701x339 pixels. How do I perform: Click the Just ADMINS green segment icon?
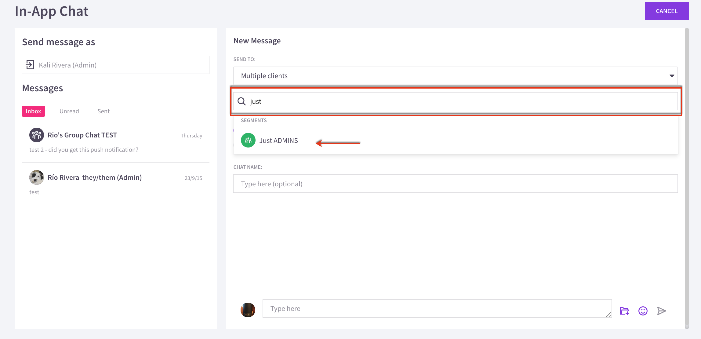[x=248, y=140]
